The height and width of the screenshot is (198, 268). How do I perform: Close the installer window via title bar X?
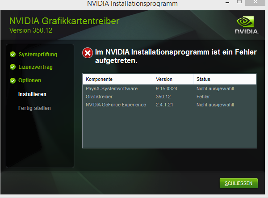point(255,2)
